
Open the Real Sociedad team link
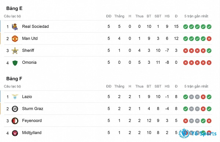click(x=35, y=26)
